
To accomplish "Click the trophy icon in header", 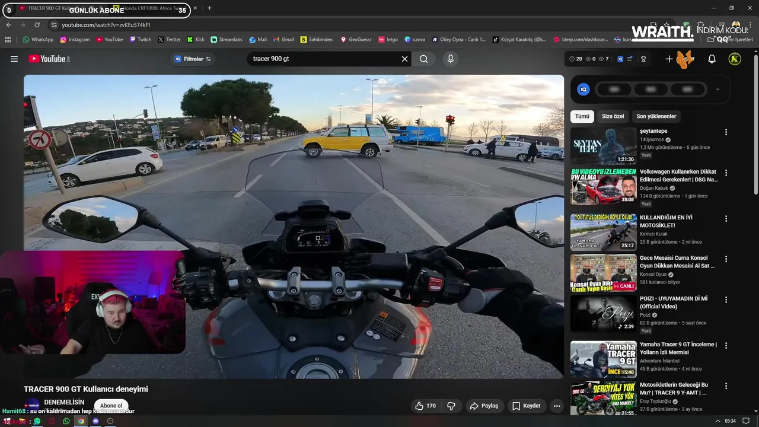I will pyautogui.click(x=643, y=59).
